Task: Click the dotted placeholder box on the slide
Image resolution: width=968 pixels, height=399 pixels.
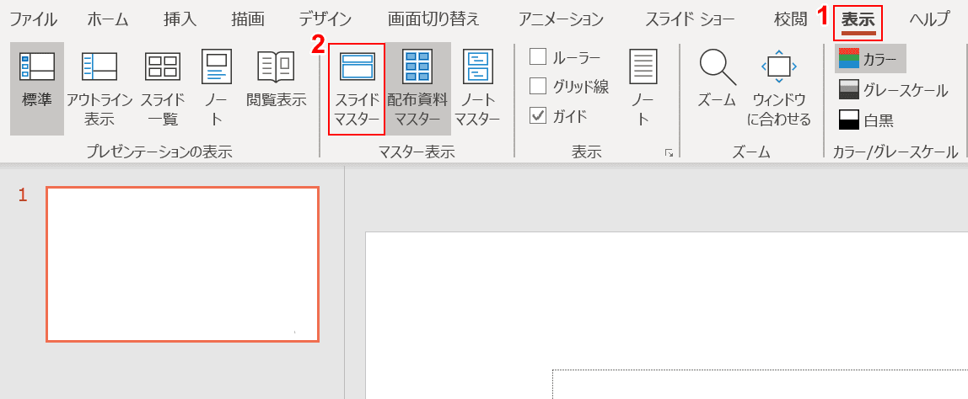Action: tap(760, 384)
